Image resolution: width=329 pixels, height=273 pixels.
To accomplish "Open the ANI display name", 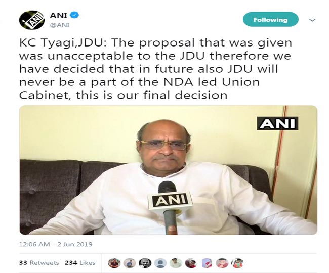I will [58, 15].
